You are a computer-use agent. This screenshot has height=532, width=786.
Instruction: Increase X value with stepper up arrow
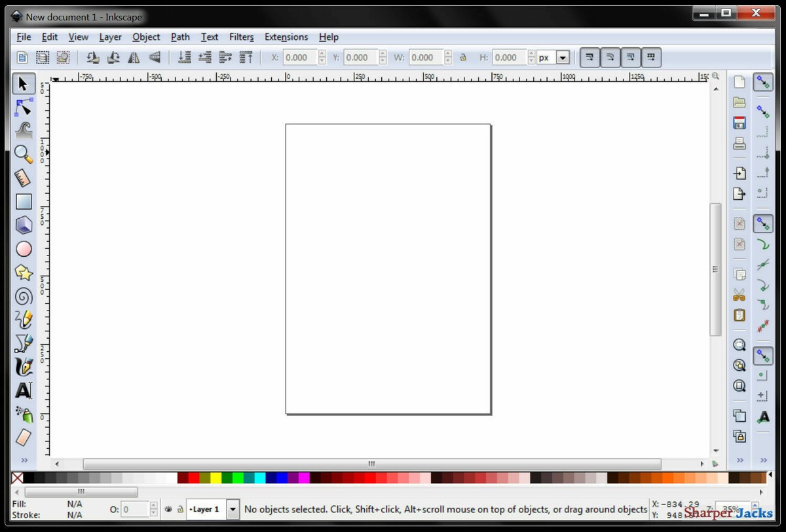[x=322, y=54]
